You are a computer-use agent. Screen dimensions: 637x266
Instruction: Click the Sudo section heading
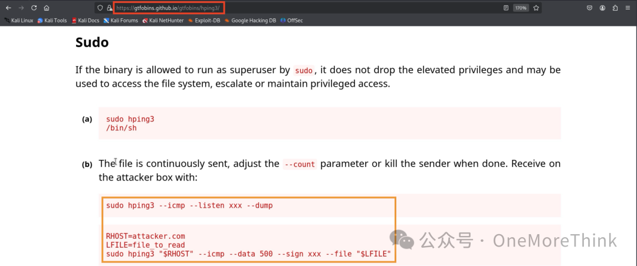[x=92, y=42]
